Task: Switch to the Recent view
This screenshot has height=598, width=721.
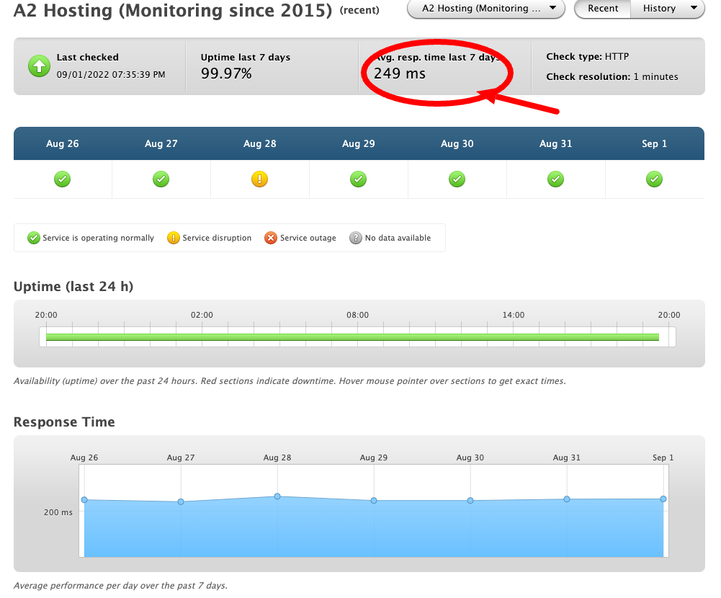Action: (x=603, y=9)
